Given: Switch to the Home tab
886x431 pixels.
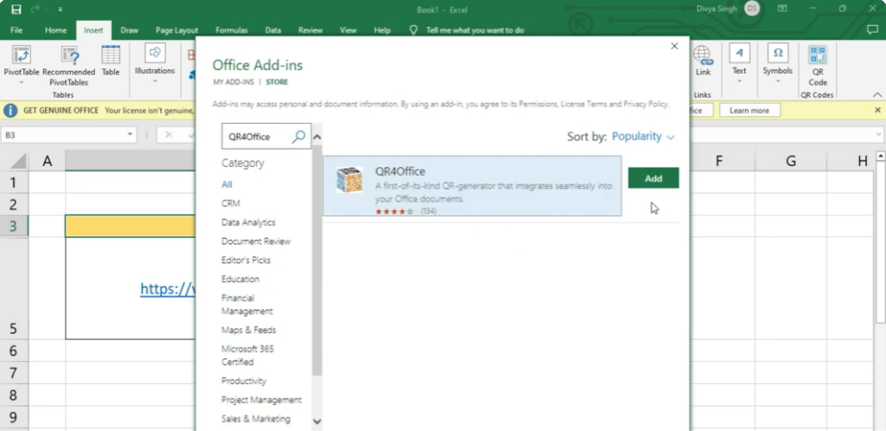Looking at the screenshot, I should point(55,30).
